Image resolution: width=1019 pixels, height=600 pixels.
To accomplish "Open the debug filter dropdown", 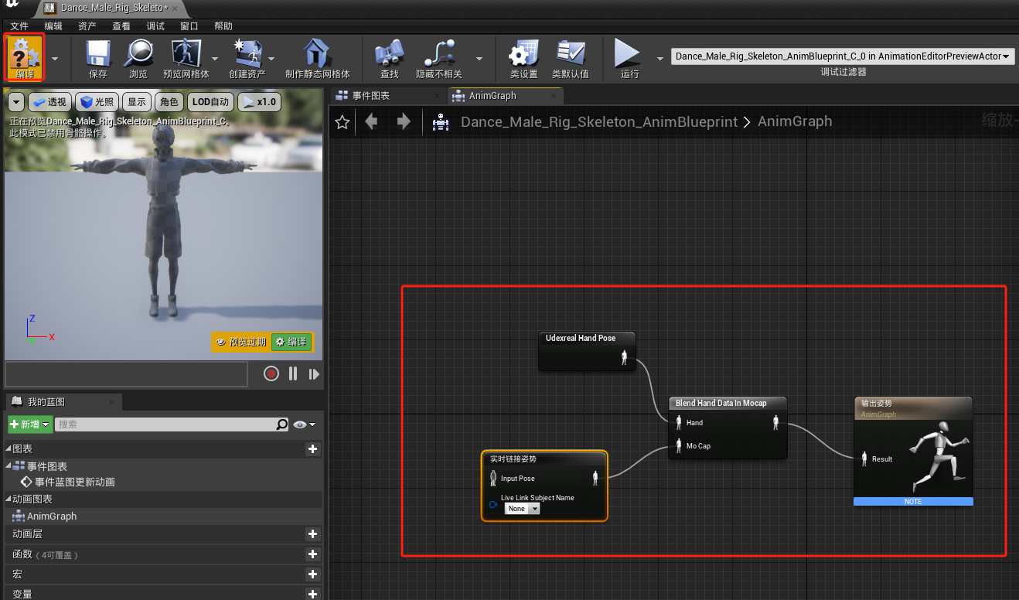I will point(842,56).
